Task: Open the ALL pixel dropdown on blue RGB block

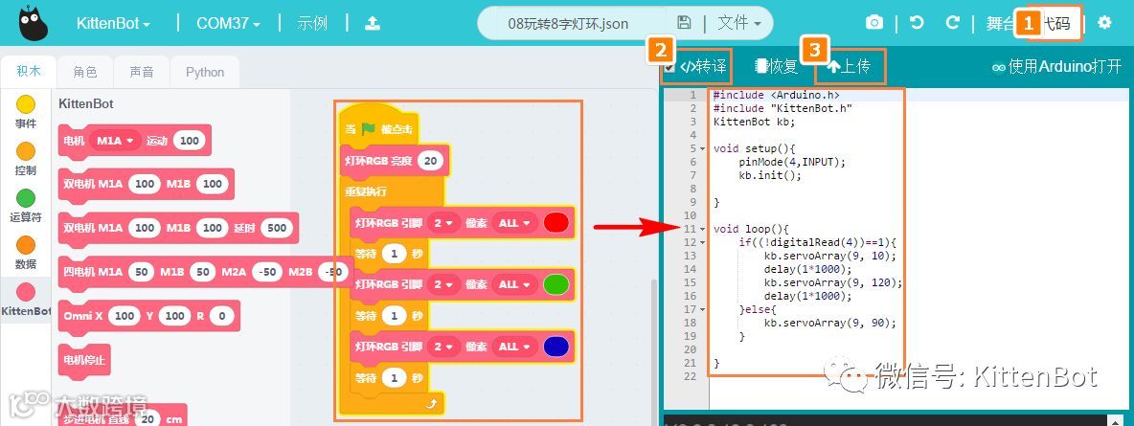Action: tap(513, 347)
